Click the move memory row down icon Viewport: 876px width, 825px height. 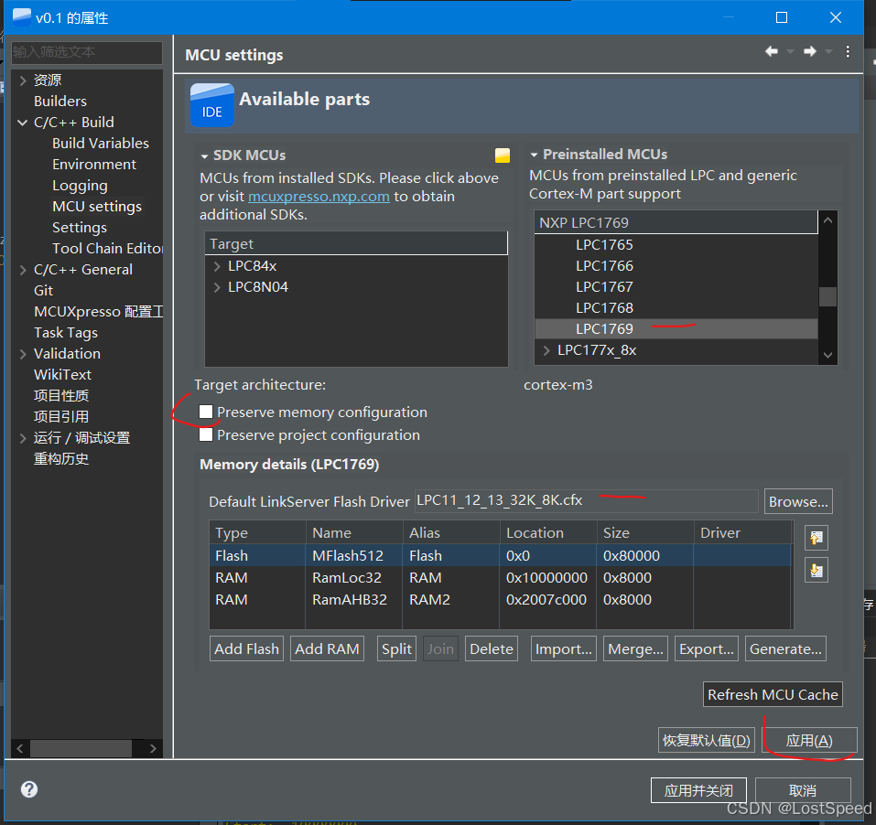point(817,570)
